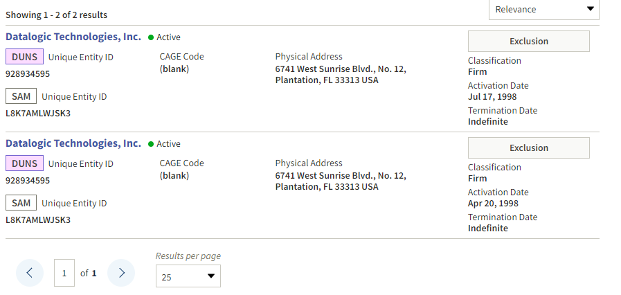
Task: Open the Results per page dropdown
Action: (x=188, y=276)
